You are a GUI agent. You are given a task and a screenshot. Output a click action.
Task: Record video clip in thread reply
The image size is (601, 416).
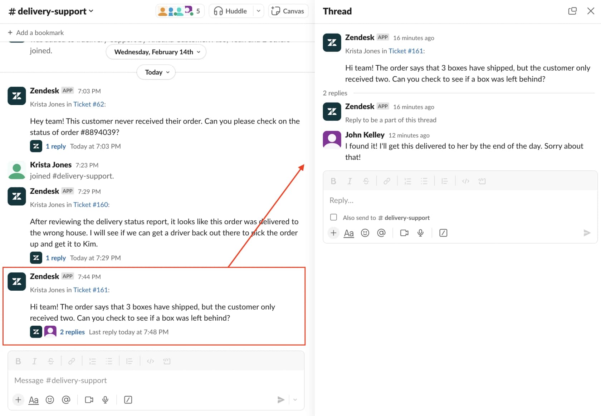tap(404, 233)
